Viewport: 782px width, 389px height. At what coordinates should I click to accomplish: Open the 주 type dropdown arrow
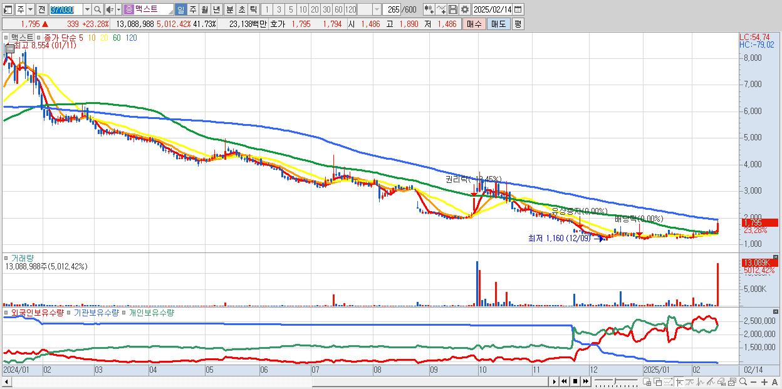click(30, 9)
